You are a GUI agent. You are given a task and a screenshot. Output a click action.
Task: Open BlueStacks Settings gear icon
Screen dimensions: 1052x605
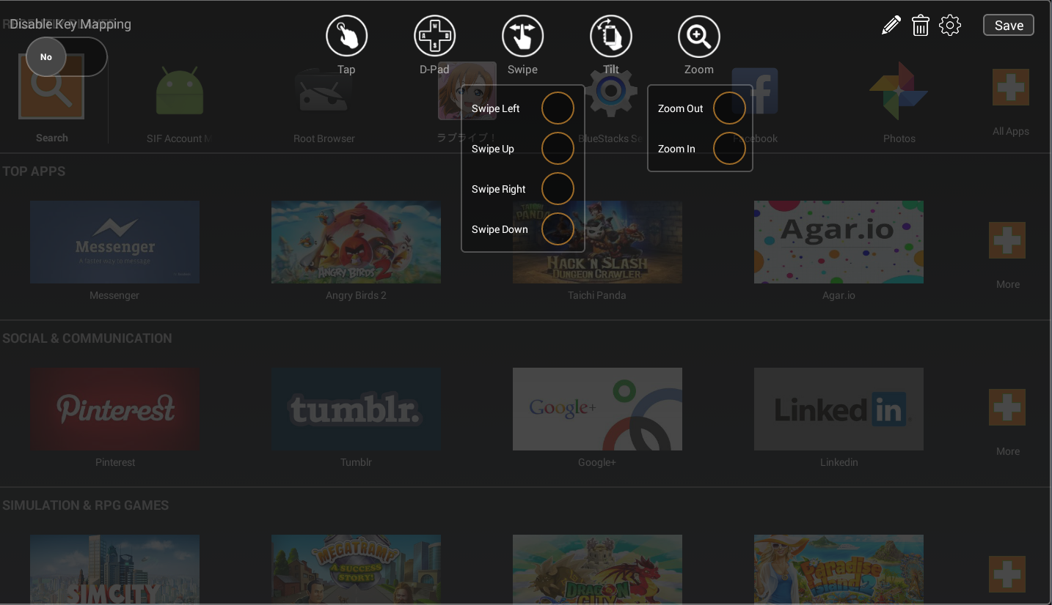tap(610, 92)
